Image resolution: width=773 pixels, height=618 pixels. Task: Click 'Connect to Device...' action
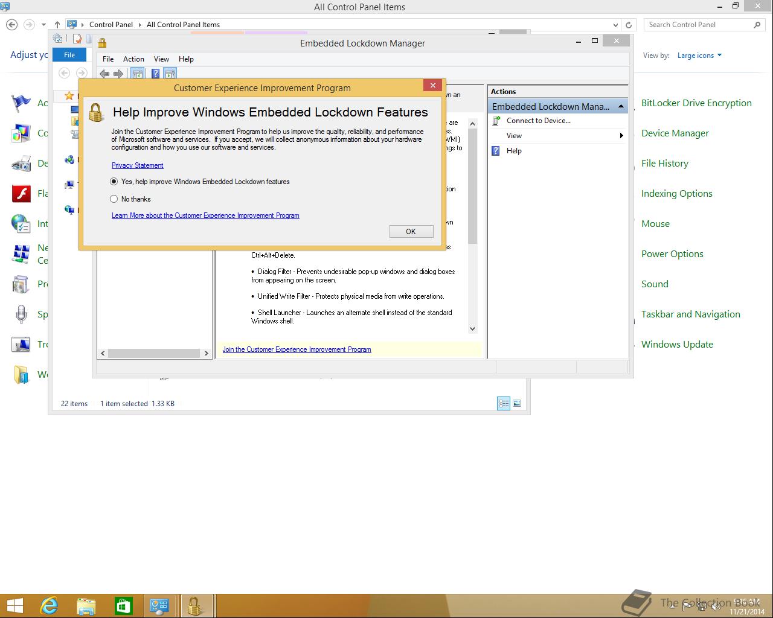click(538, 121)
